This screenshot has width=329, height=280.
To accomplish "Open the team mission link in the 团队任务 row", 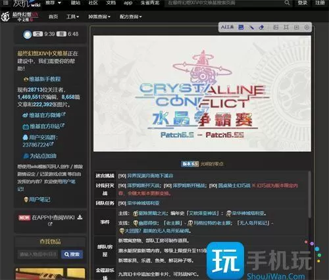I will (143, 203).
